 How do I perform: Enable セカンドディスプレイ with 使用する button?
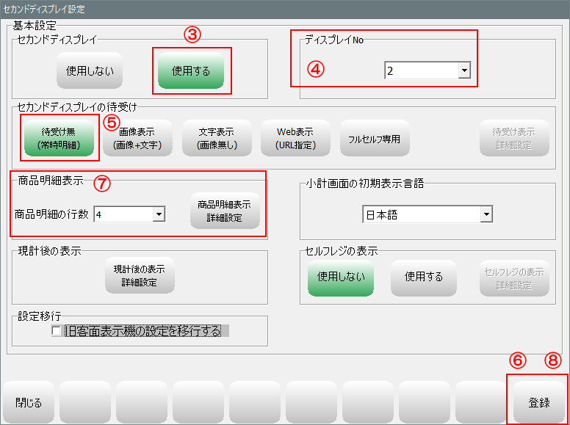pyautogui.click(x=191, y=71)
